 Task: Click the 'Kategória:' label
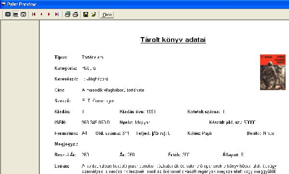pos(66,68)
